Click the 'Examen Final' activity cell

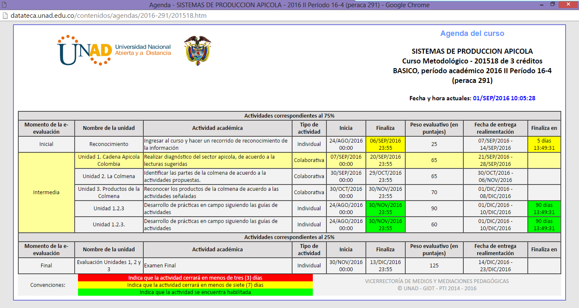click(217, 266)
